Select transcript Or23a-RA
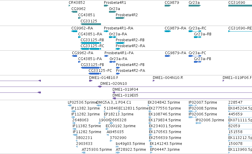252x154 pixels. click(x=118, y=34)
